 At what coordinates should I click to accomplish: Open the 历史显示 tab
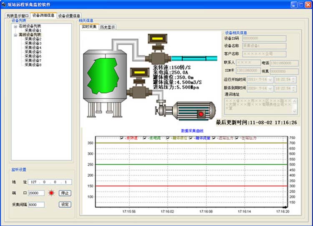tap(107, 28)
